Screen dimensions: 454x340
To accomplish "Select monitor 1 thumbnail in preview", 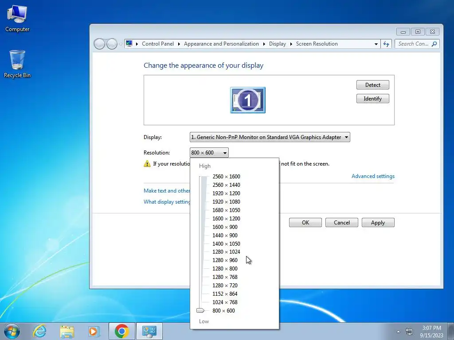I will 247,100.
